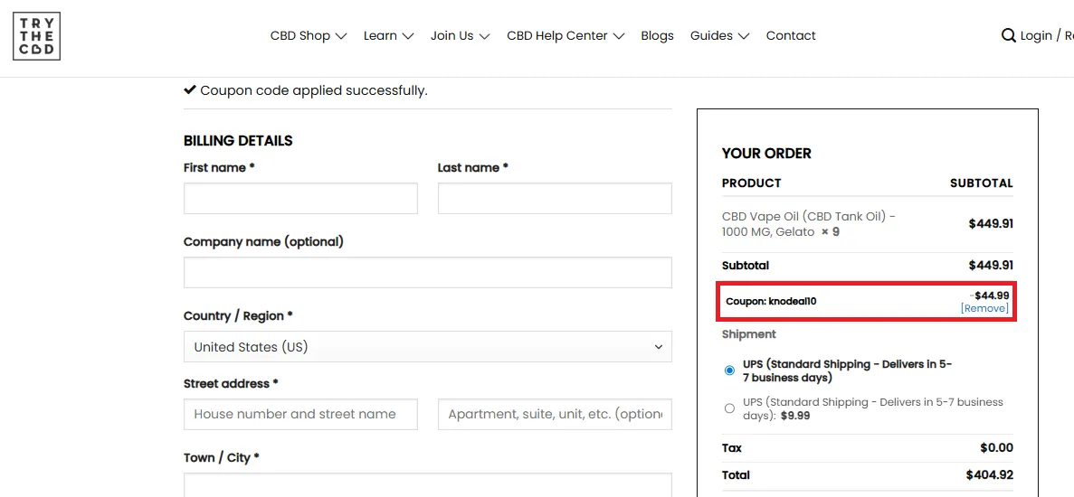Open the Join Us dropdown
The height and width of the screenshot is (497, 1074).
pyautogui.click(x=460, y=36)
